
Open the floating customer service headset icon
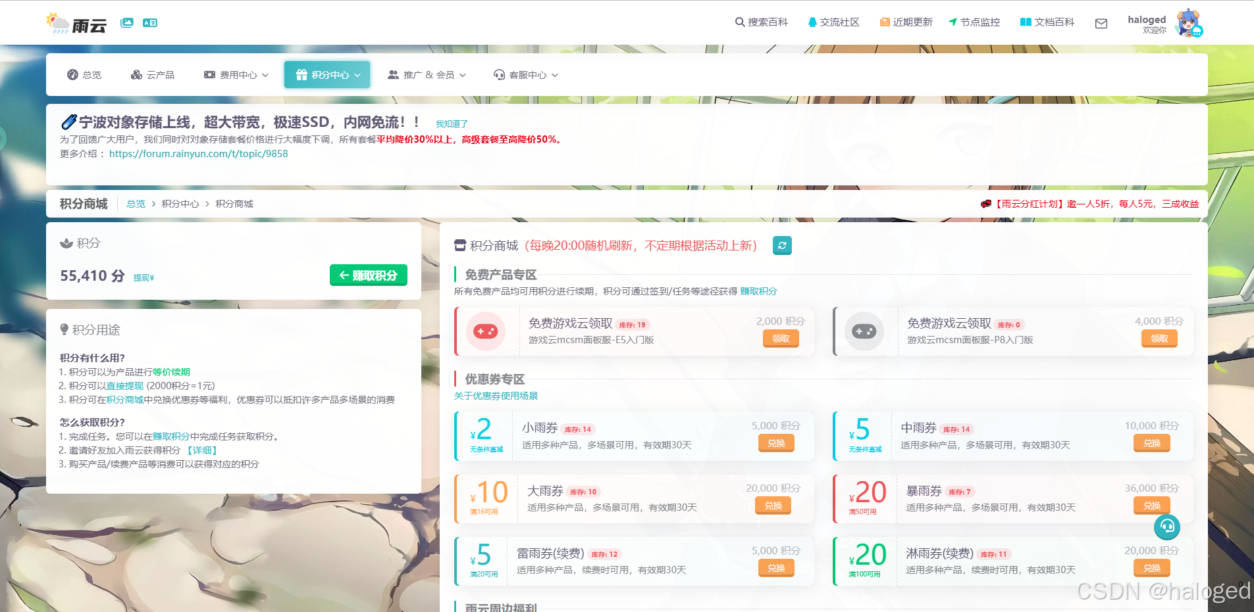click(1167, 526)
